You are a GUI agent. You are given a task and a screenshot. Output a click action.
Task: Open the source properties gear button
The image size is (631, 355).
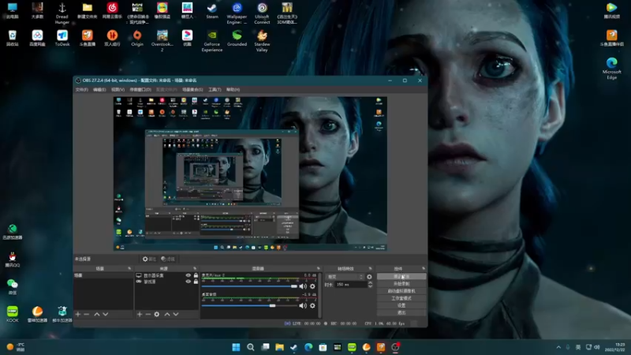pos(148,259)
